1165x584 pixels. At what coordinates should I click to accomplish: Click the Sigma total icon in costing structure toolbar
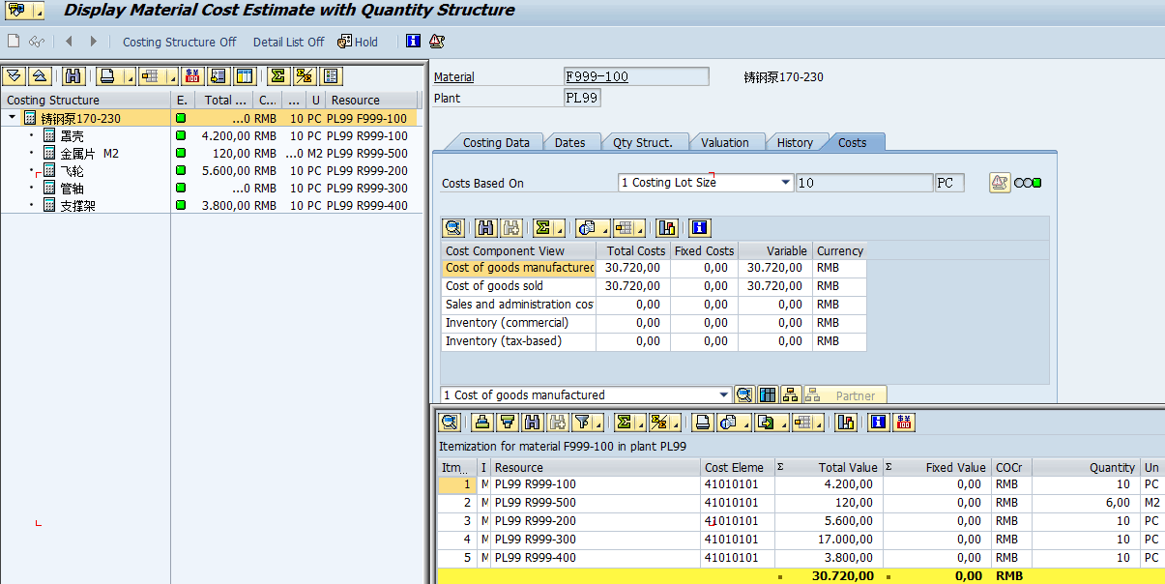(278, 76)
